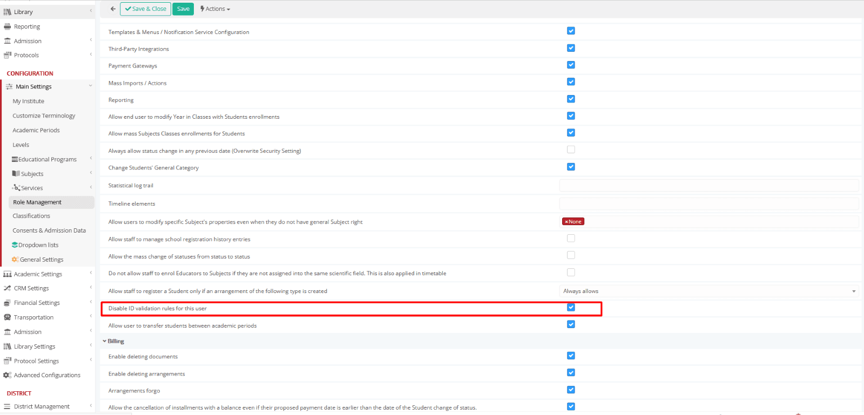Image resolution: width=864 pixels, height=415 pixels.
Task: Expand District Management chevron
Action: (91, 405)
